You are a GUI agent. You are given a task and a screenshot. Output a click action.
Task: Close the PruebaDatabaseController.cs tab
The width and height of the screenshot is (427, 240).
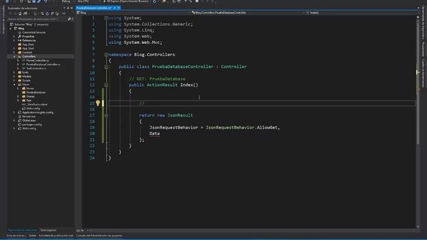point(119,8)
